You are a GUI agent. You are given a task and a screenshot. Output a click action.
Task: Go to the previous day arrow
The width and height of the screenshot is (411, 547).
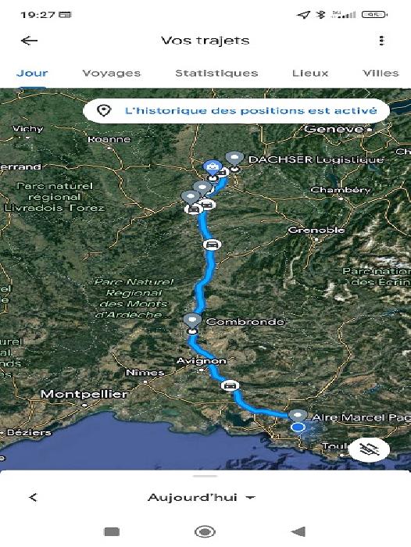click(x=33, y=498)
